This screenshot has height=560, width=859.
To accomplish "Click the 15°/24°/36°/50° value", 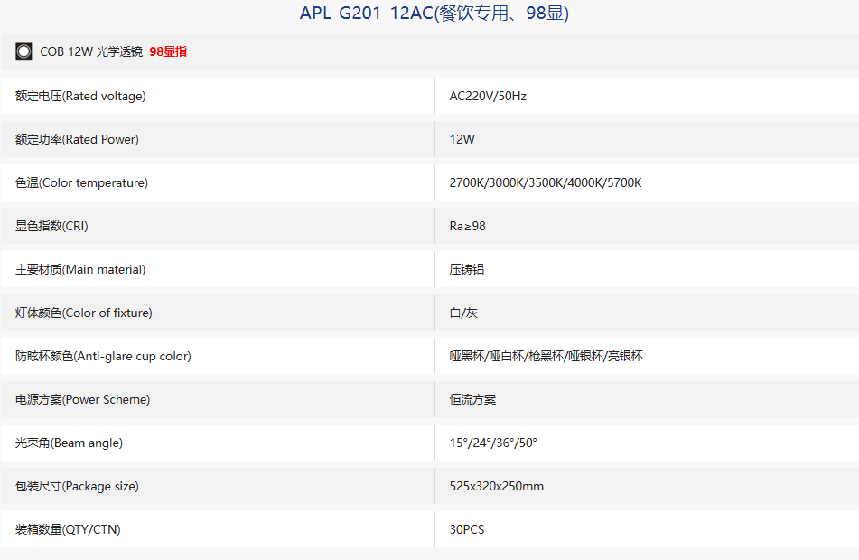I will coord(493,443).
